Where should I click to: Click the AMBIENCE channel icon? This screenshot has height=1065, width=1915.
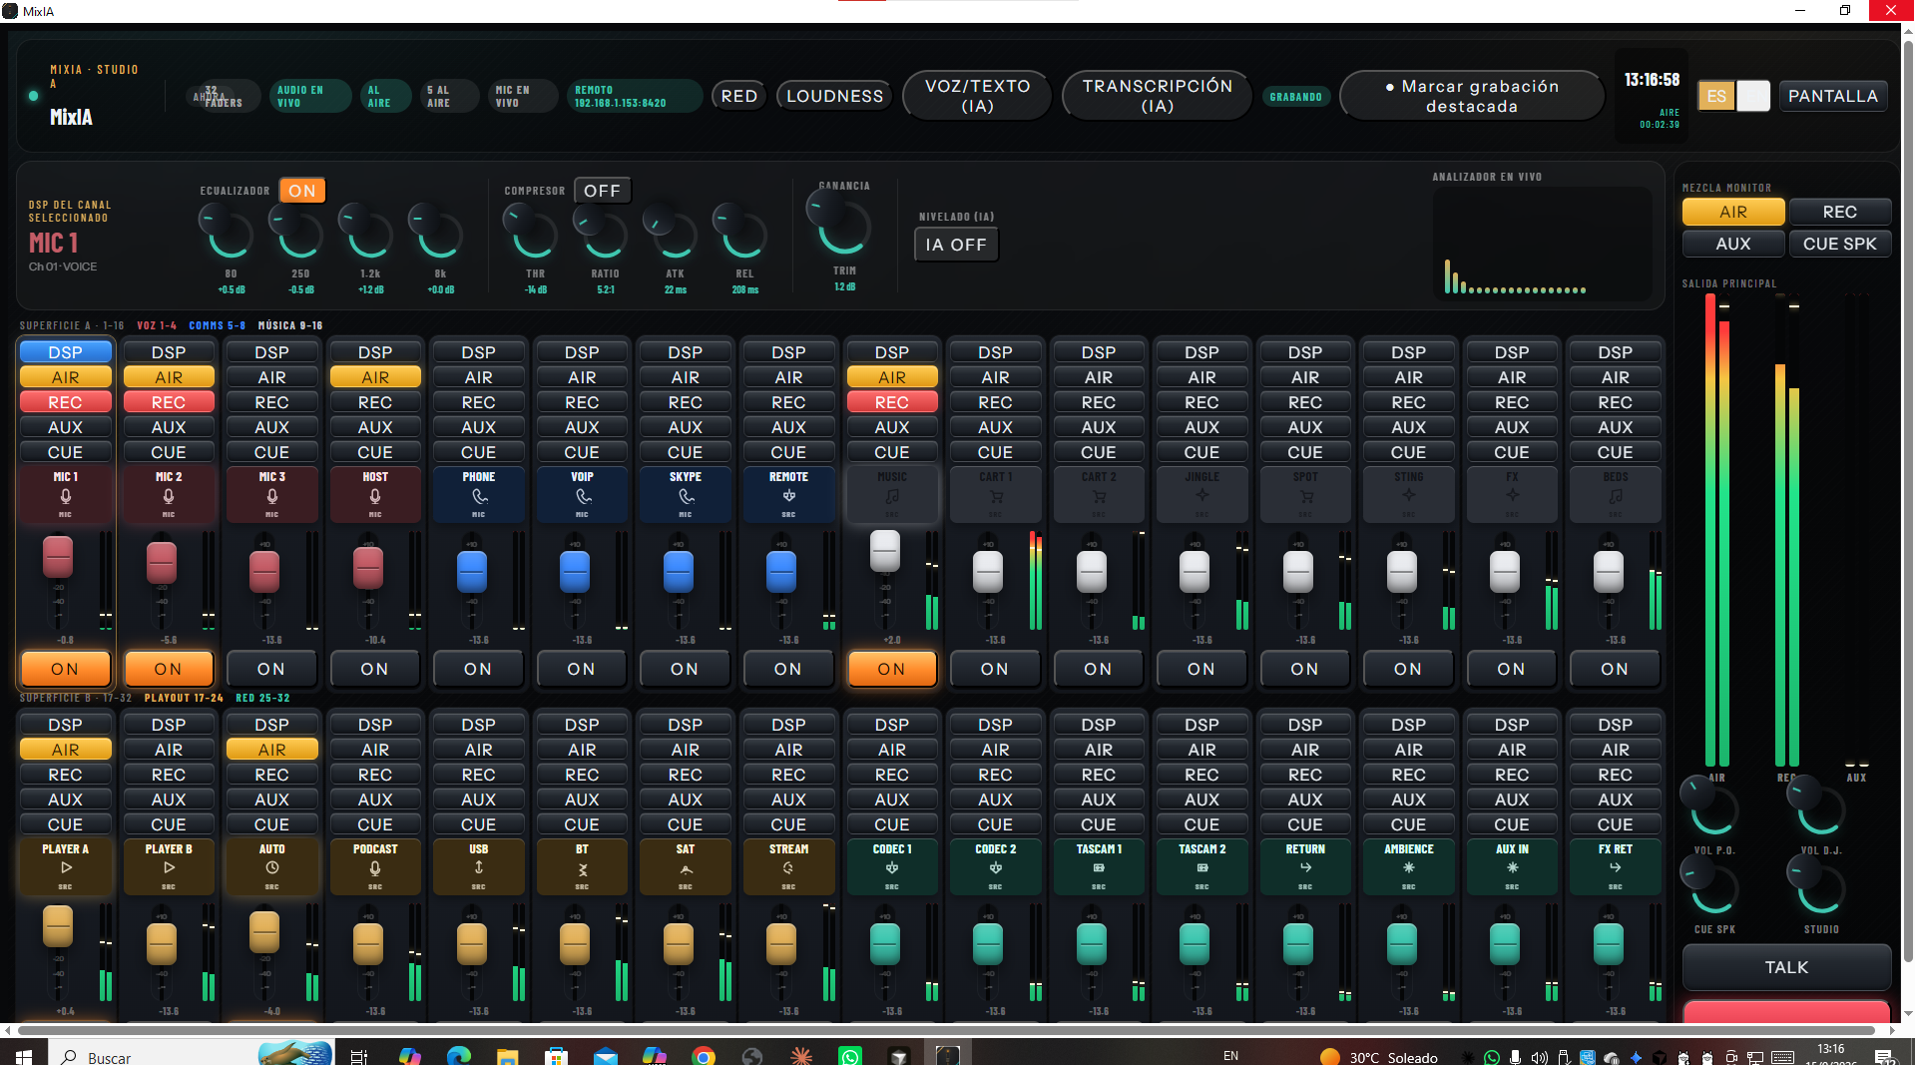coord(1408,867)
